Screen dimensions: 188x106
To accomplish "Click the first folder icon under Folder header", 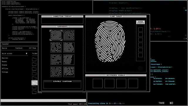I will point(34,59).
